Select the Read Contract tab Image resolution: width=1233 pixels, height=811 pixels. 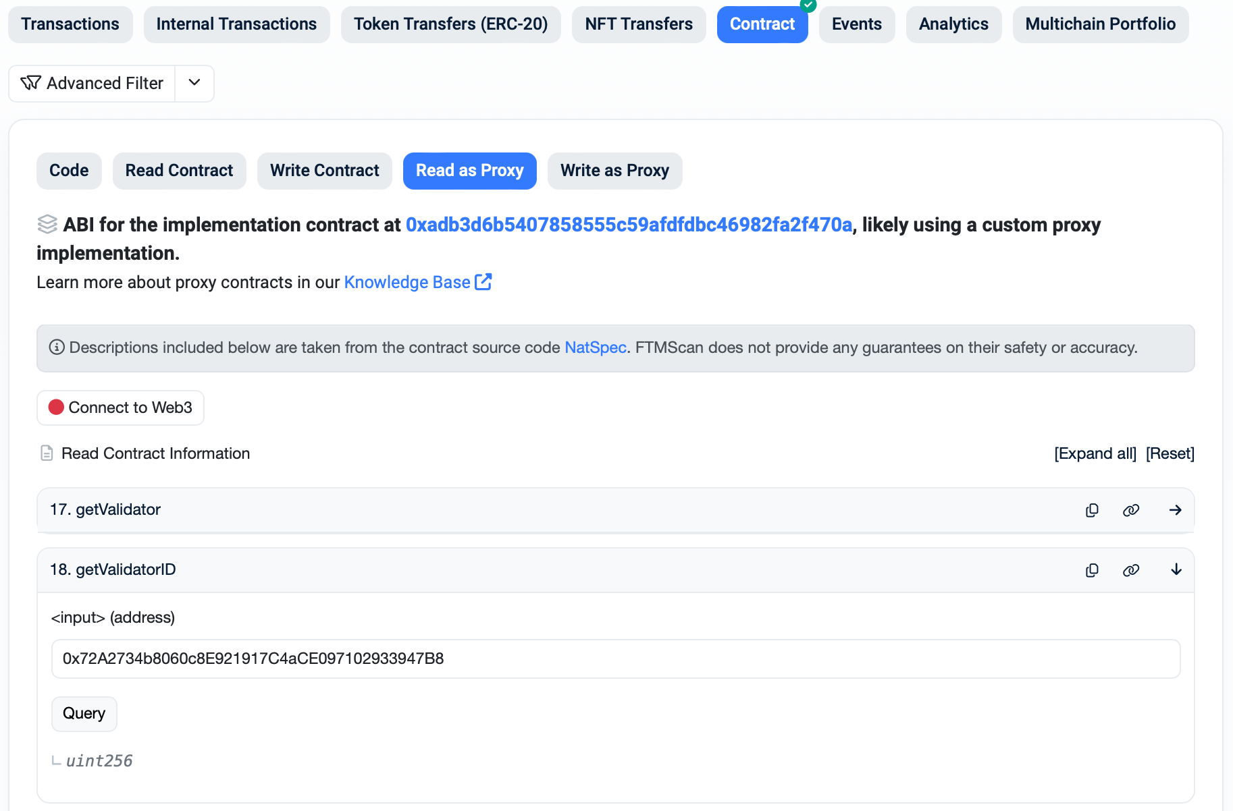click(x=179, y=171)
